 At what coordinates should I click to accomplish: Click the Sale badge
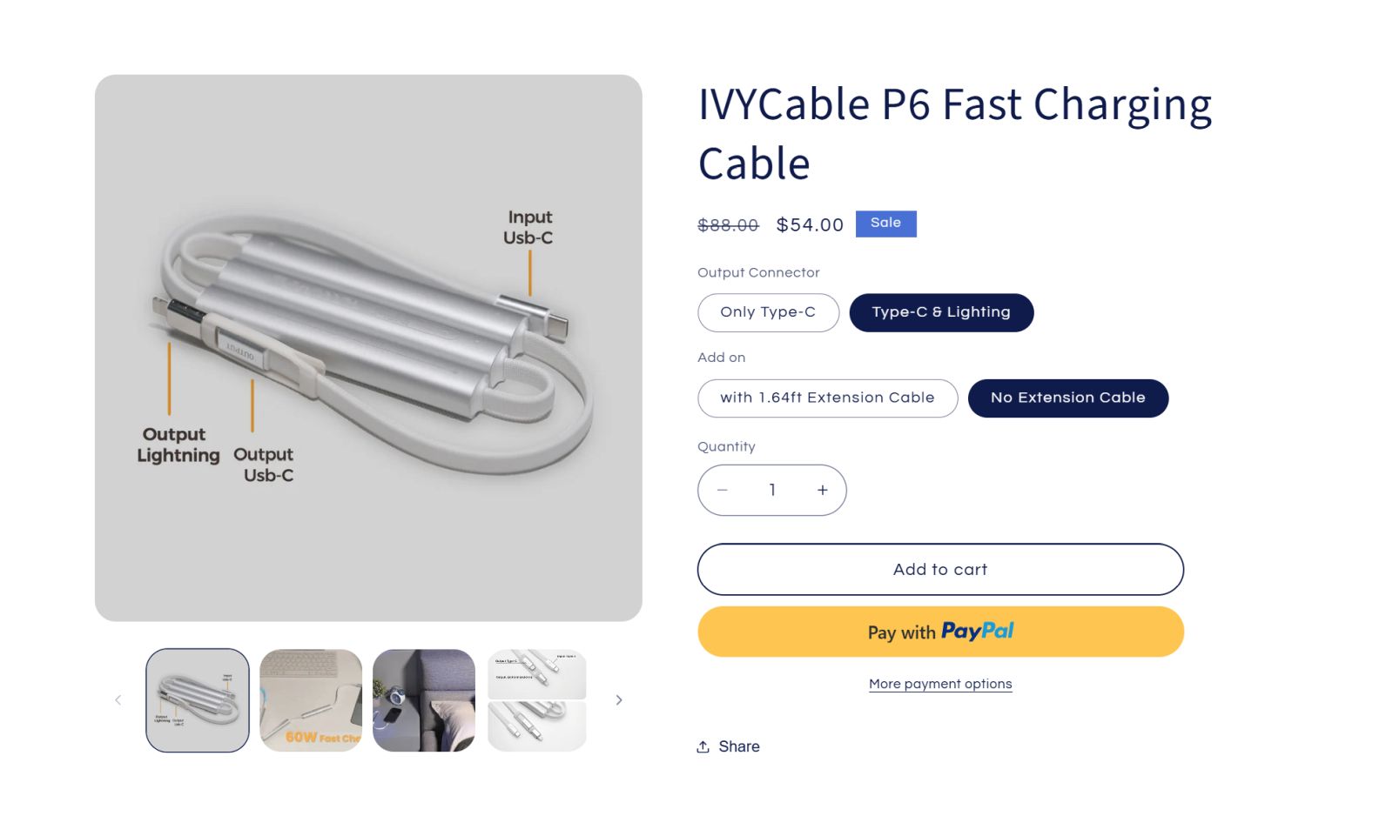coord(885,224)
